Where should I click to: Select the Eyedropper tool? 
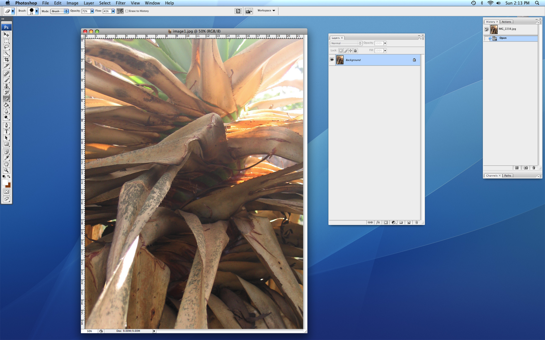click(6, 158)
